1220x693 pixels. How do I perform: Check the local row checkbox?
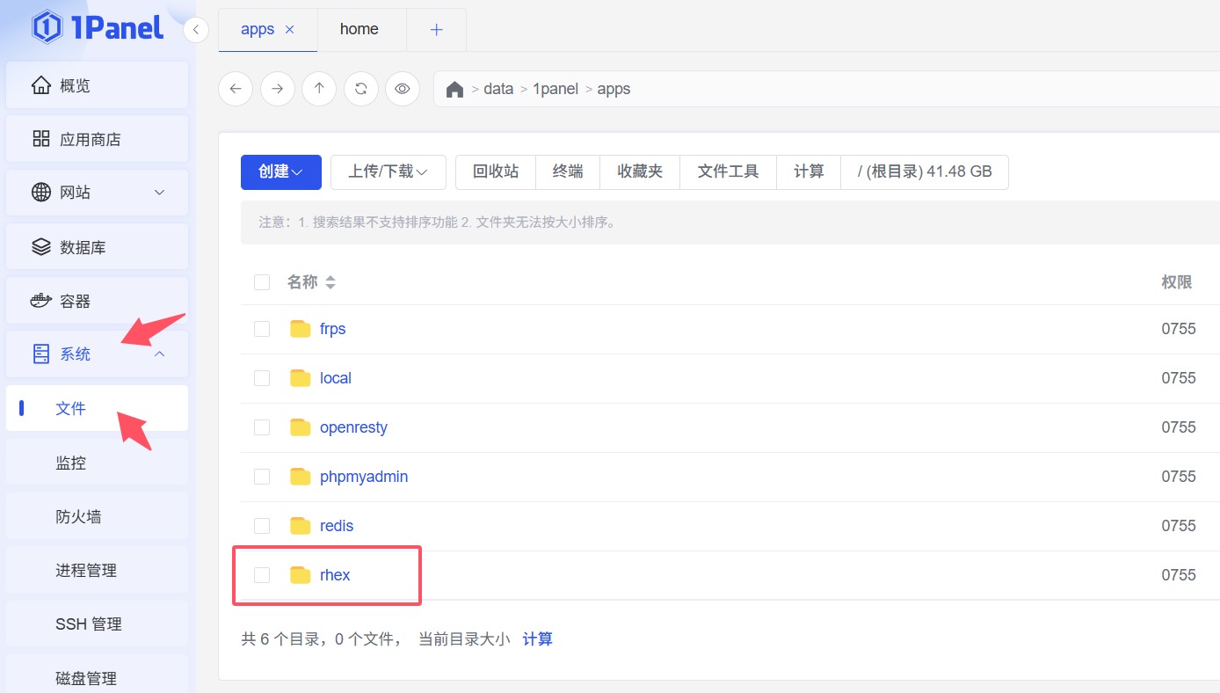click(262, 378)
